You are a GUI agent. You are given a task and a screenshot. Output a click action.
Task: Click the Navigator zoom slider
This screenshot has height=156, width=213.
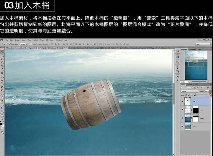(x=199, y=82)
